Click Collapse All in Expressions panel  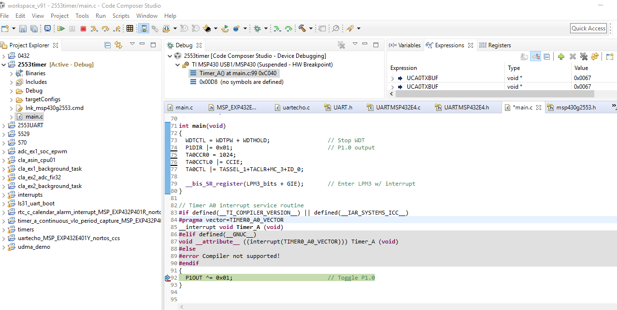coord(547,56)
